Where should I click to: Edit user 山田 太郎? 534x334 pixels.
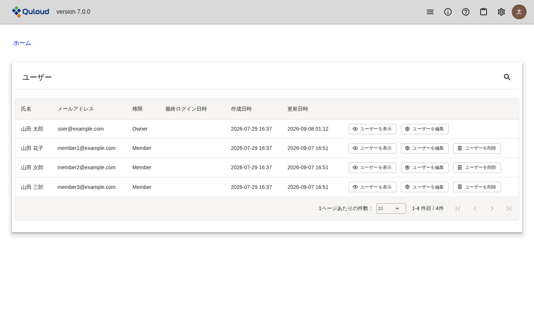pyautogui.click(x=425, y=129)
